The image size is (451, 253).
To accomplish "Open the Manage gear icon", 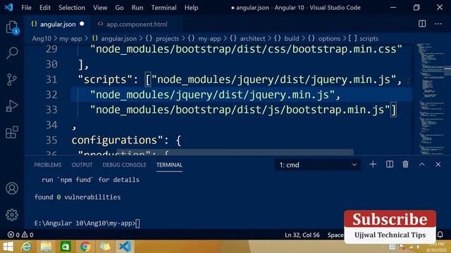I will point(12,214).
